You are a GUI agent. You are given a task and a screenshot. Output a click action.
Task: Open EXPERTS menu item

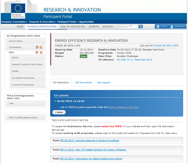94,27
